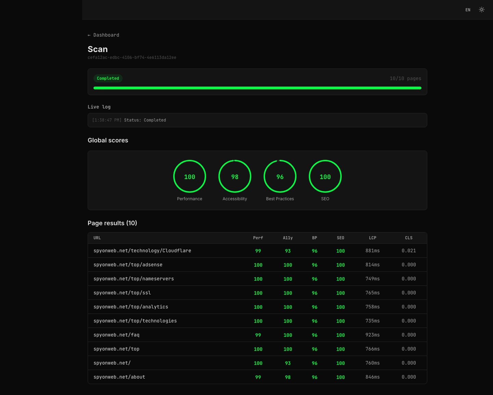The height and width of the screenshot is (395, 493).
Task: Toggle light mode with the sun icon
Action: pyautogui.click(x=482, y=10)
